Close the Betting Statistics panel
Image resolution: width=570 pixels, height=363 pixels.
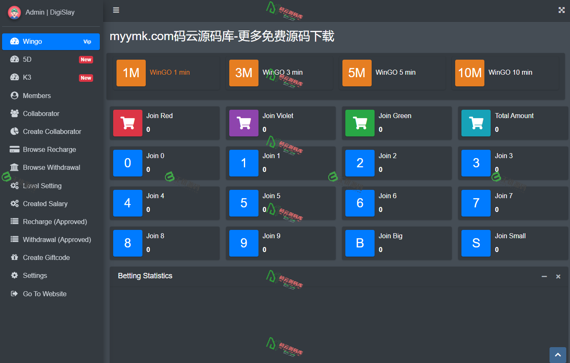(558, 277)
